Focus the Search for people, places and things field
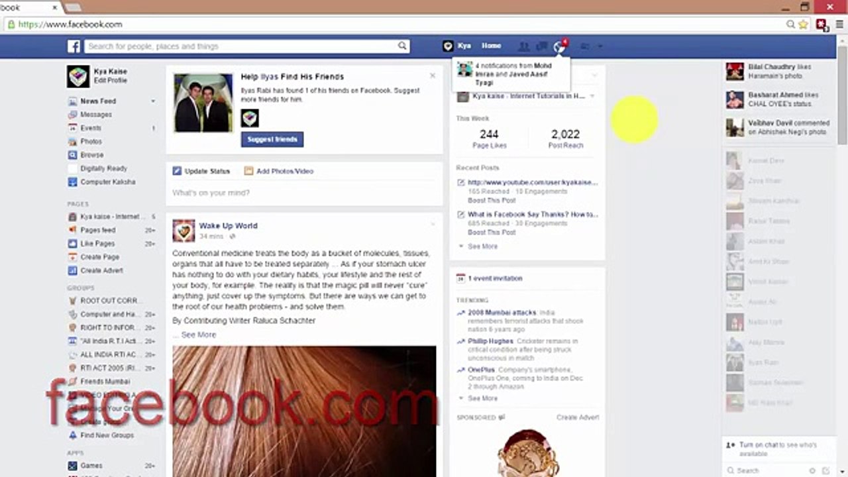The height and width of the screenshot is (477, 848). pyautogui.click(x=241, y=46)
